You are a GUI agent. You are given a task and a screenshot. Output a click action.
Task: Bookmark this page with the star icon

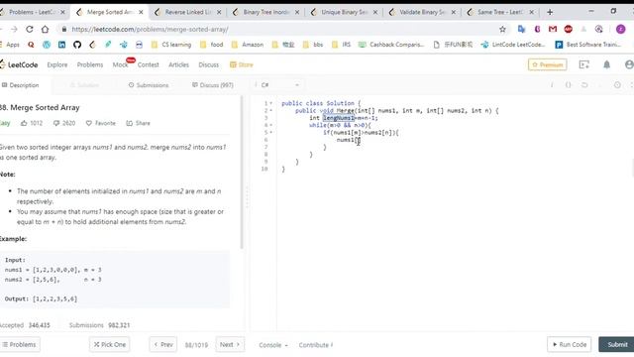tap(502, 29)
